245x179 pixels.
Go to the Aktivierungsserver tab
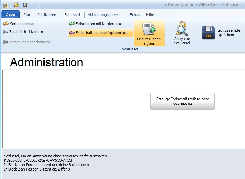[x=103, y=15]
